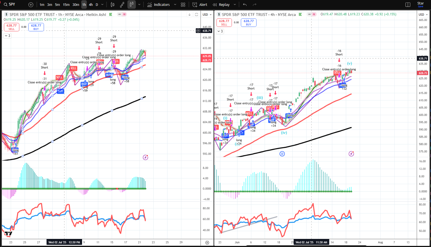Click the Star Save layout button
The image size is (431, 247).
coord(421,5)
